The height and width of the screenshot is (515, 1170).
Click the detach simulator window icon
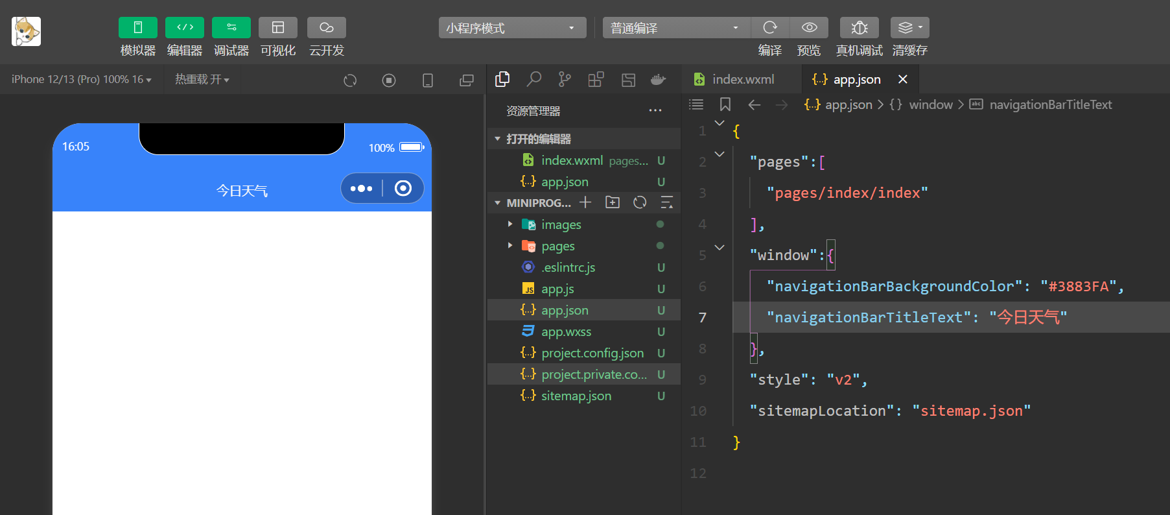pyautogui.click(x=467, y=80)
